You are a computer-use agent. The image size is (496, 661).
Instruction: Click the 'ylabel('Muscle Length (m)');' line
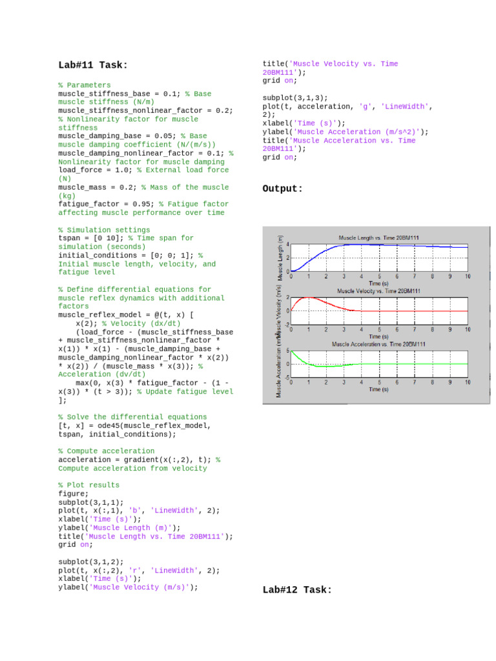point(119,528)
